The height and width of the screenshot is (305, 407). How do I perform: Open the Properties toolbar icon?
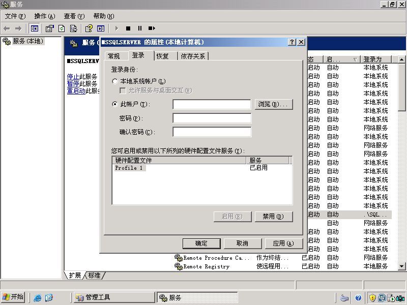coord(49,28)
